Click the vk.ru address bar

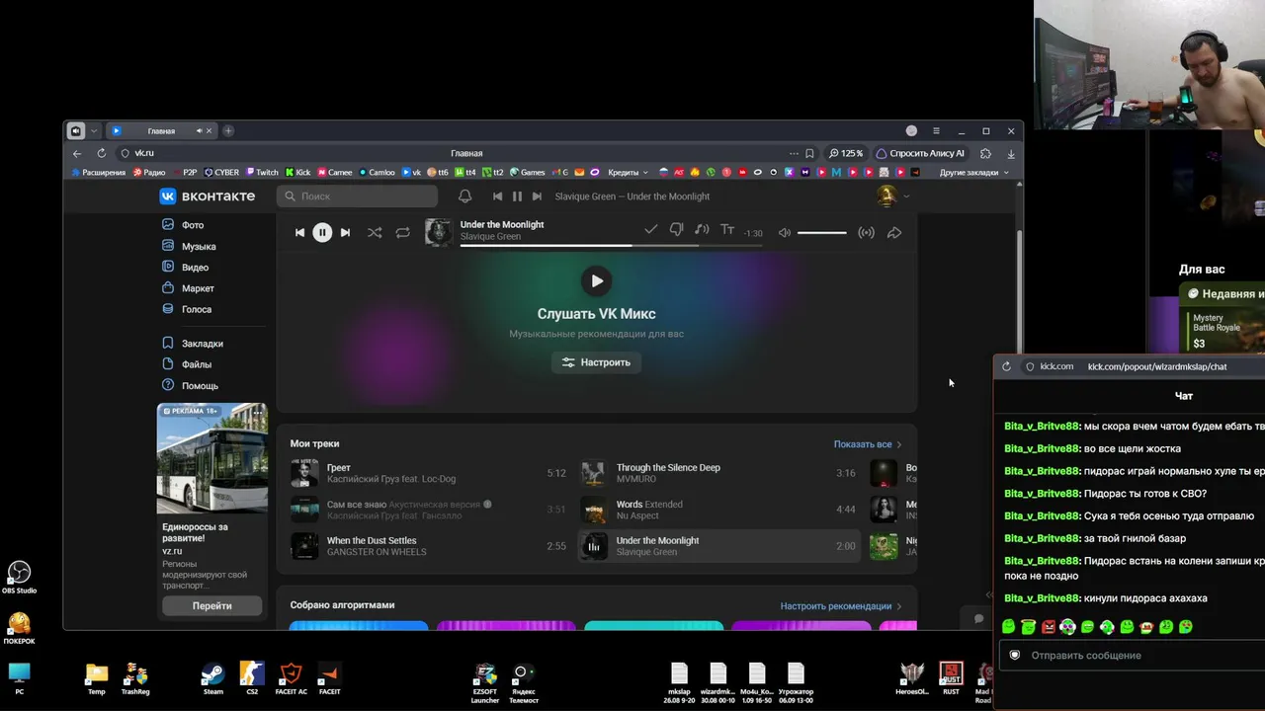coord(464,153)
